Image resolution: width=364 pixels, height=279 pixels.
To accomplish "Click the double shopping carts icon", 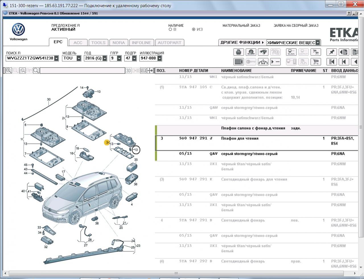I will pyautogui.click(x=315, y=52).
